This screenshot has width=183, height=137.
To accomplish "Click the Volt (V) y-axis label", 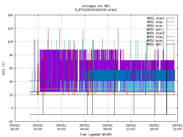I will tap(3, 68).
